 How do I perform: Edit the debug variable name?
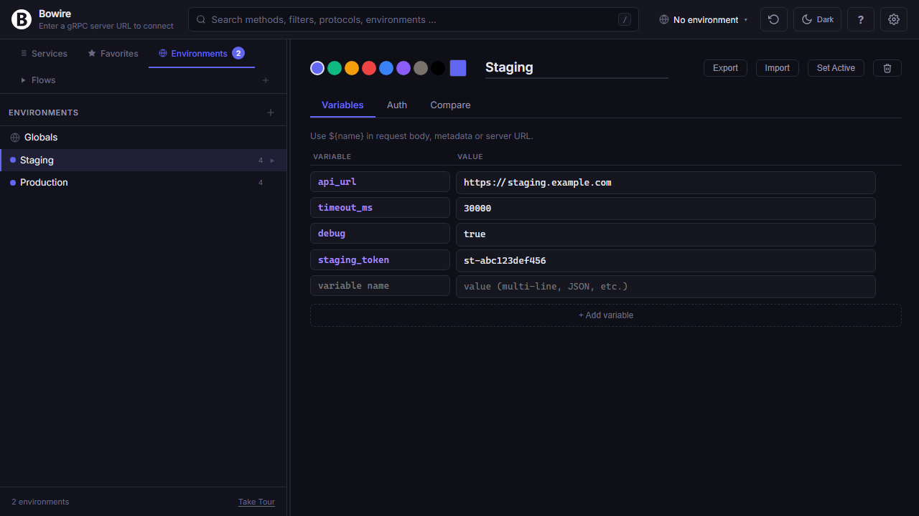[380, 234]
